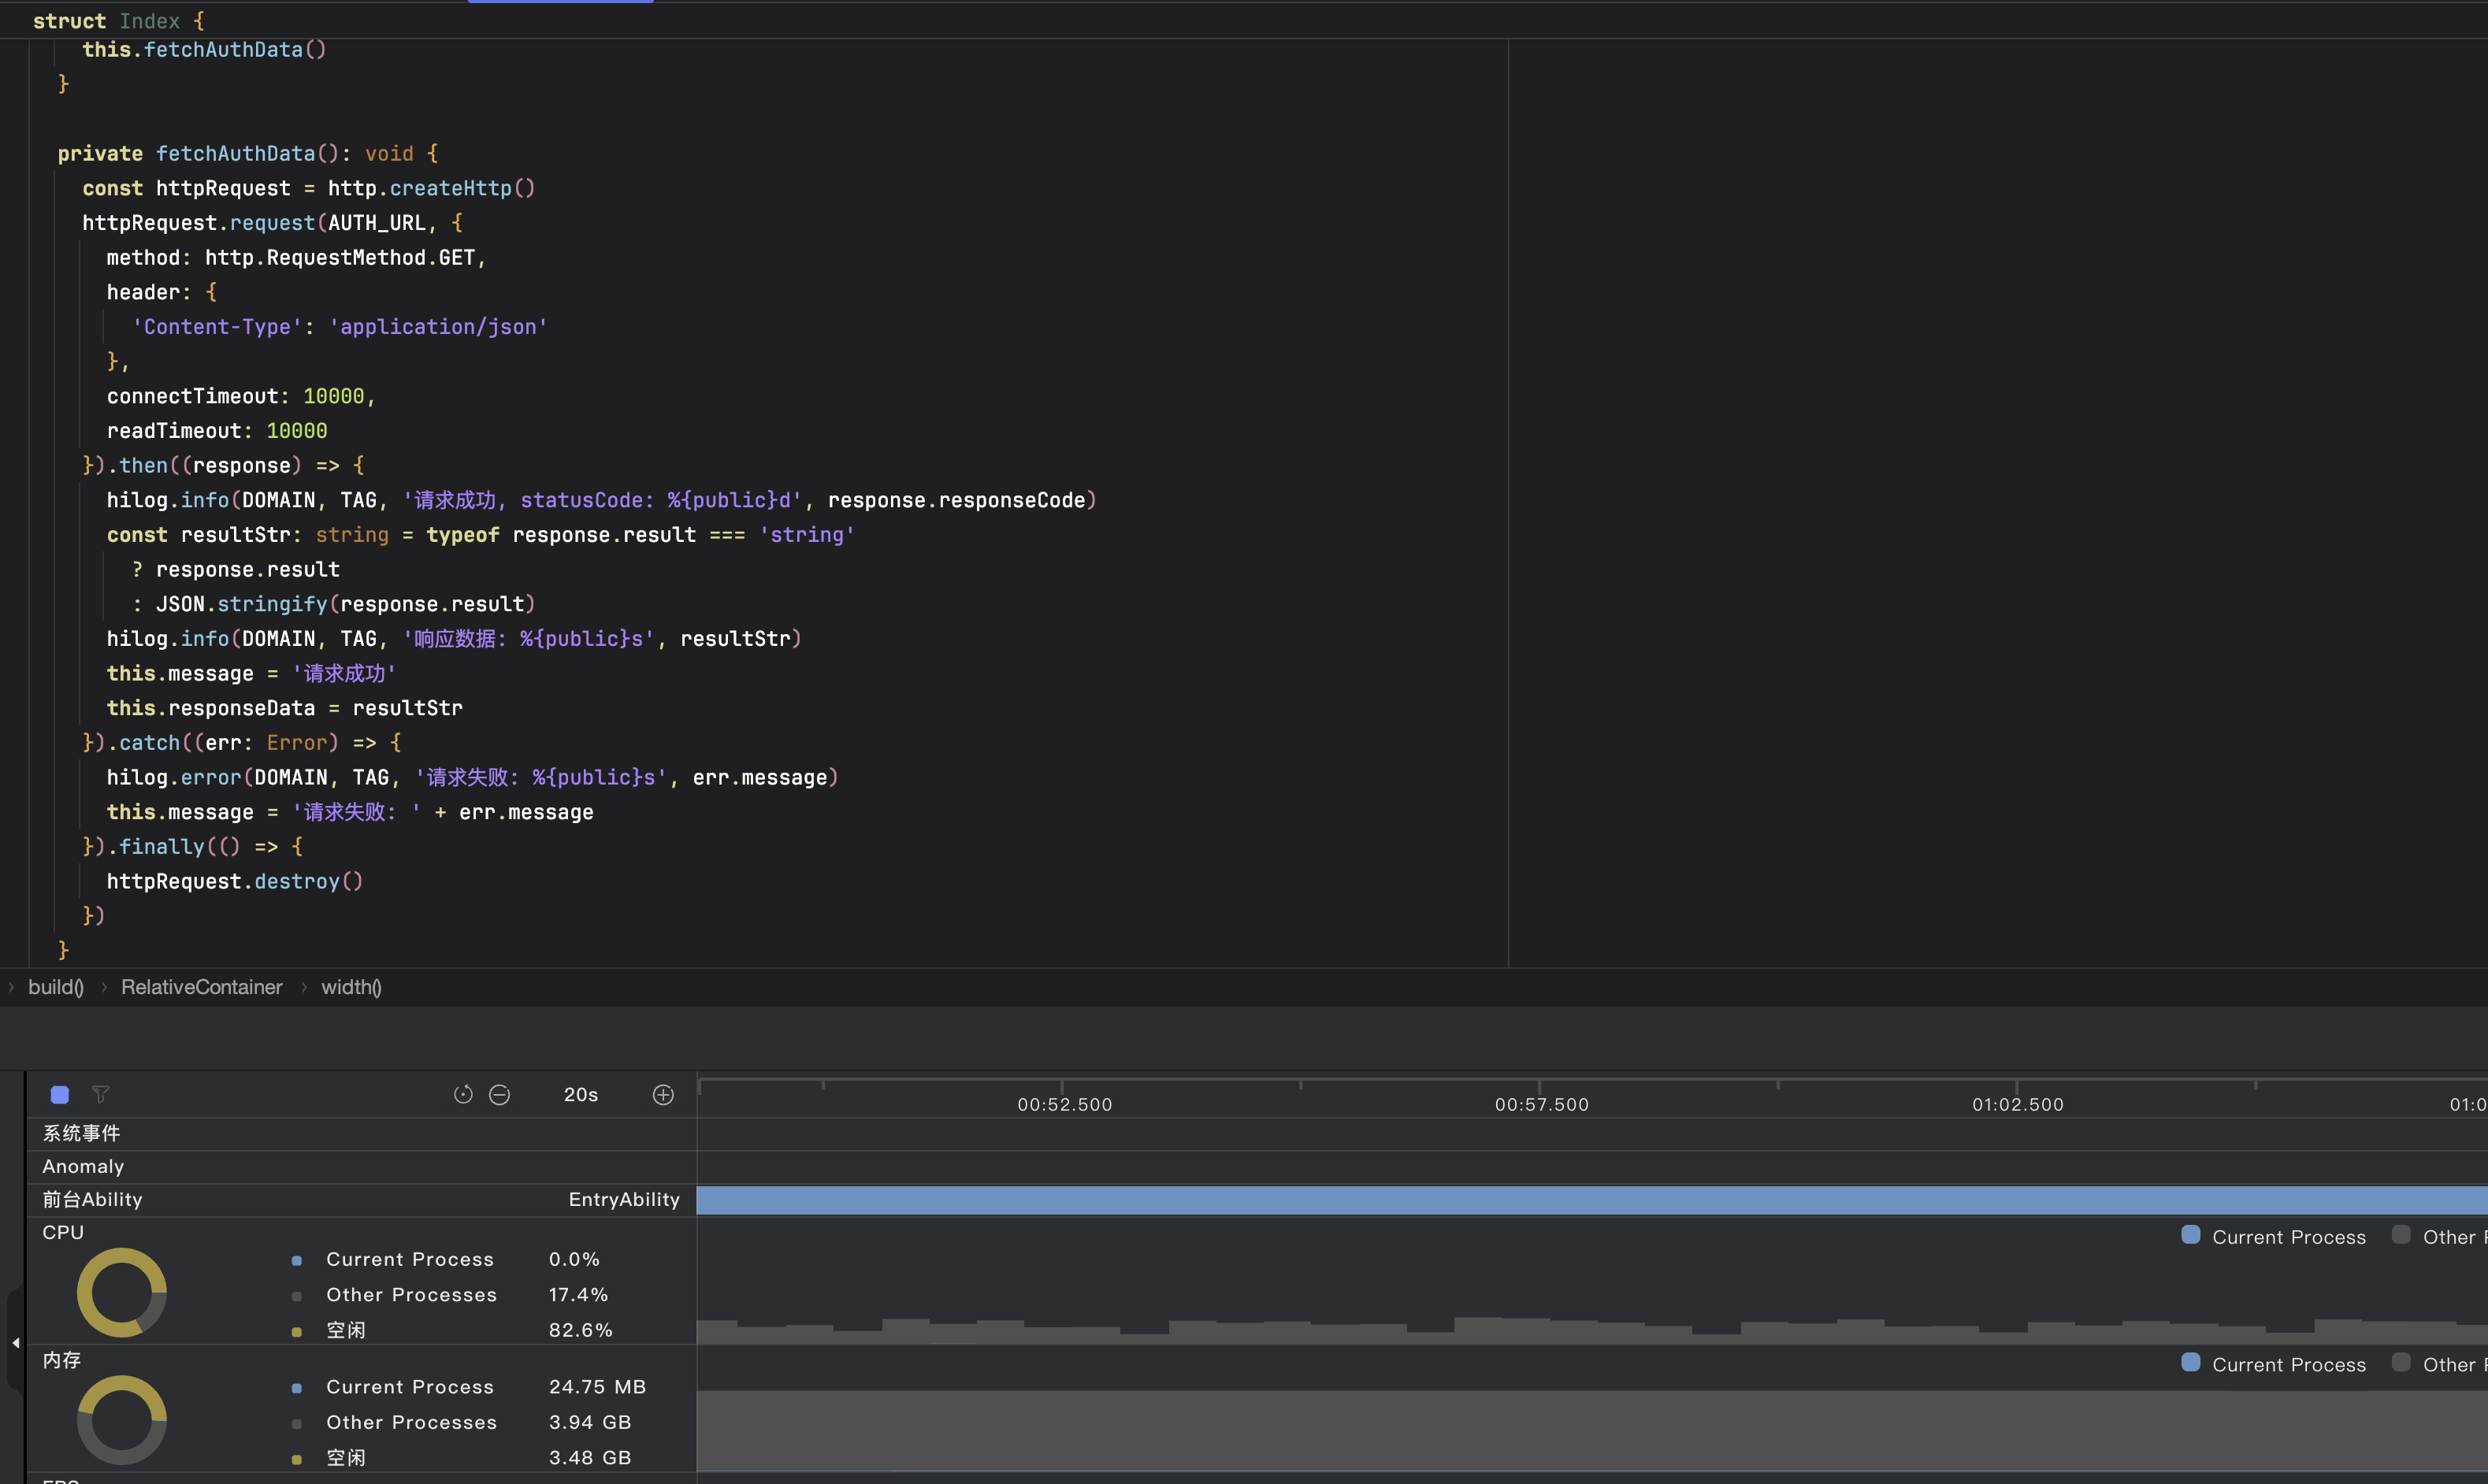
Task: Click memory Current Process 24.75 MB value
Action: [x=597, y=1387]
